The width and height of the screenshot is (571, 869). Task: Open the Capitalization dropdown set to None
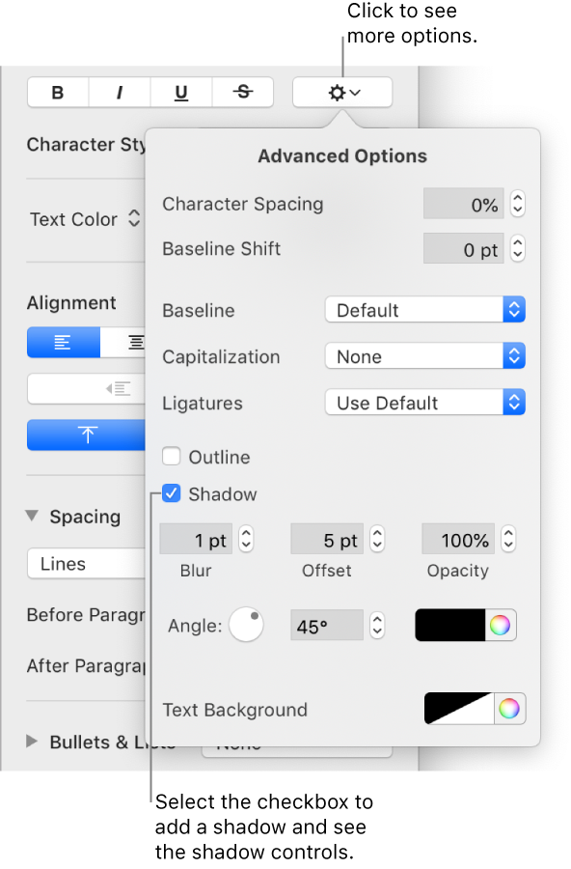(x=424, y=355)
